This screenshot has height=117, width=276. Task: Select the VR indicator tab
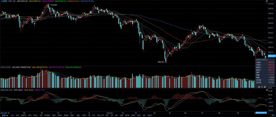point(112,115)
